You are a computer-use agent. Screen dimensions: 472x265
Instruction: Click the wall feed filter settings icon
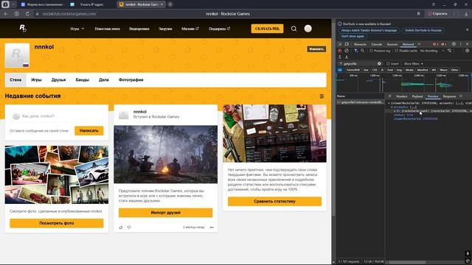tap(322, 96)
